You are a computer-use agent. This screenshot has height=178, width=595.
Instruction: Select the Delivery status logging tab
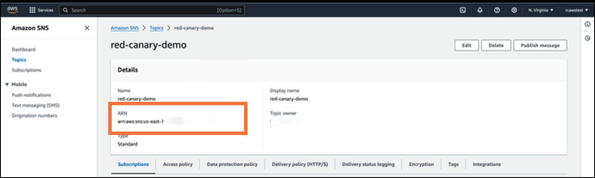[368, 164]
